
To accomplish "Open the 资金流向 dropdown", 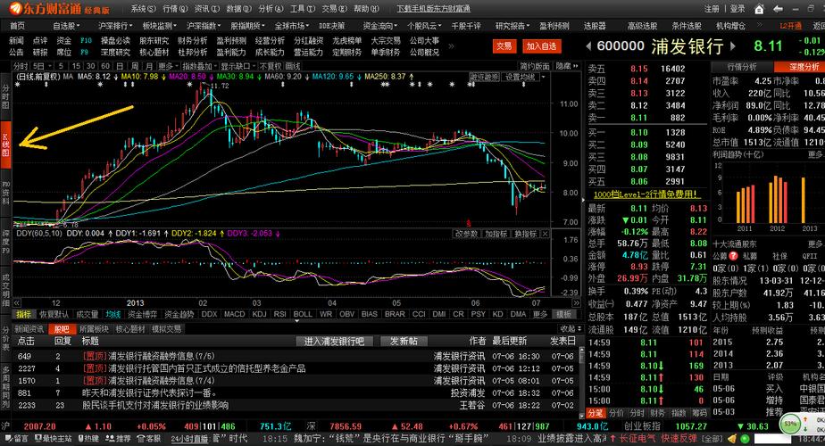I will click(x=380, y=25).
